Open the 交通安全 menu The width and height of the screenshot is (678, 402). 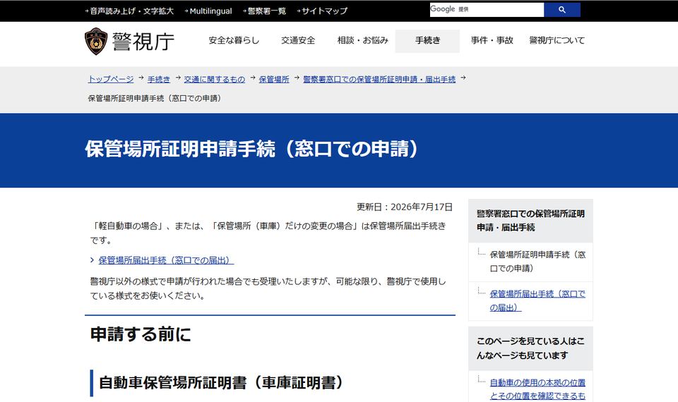point(298,41)
